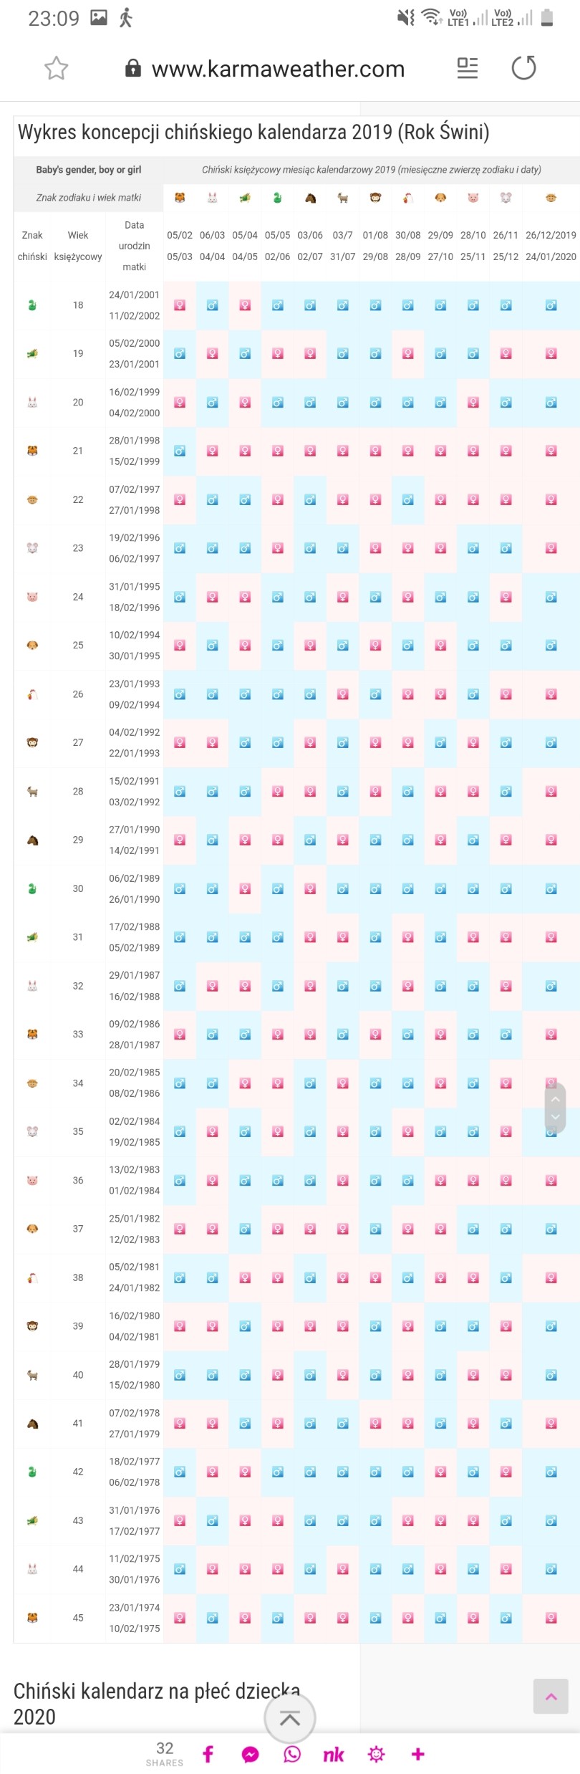Share page through WhatsApp icon
Viewport: 580px width, 1774px height.
[x=292, y=1753]
